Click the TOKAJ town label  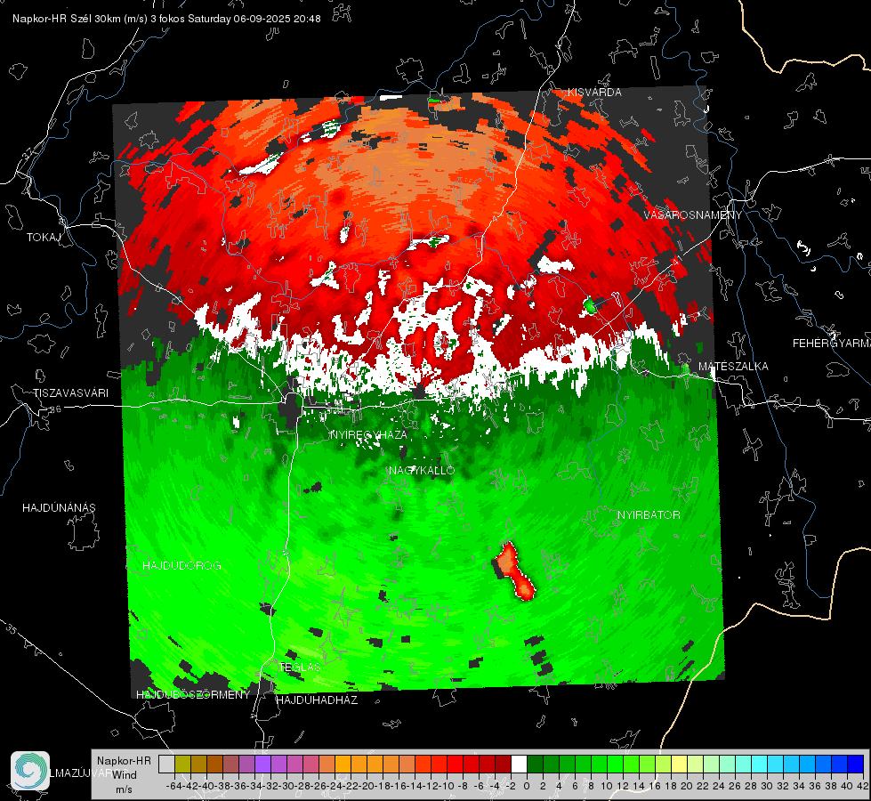(44, 238)
